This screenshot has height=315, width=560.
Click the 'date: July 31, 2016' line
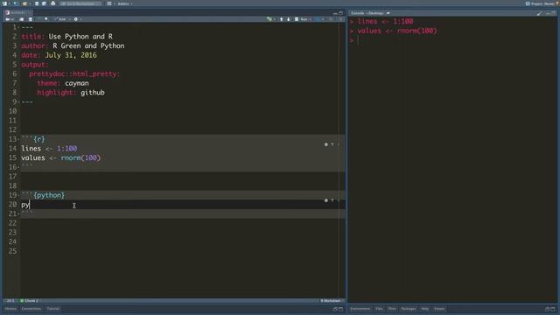(x=59, y=55)
